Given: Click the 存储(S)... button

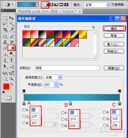Looking at the screenshot, I should click(114, 51).
